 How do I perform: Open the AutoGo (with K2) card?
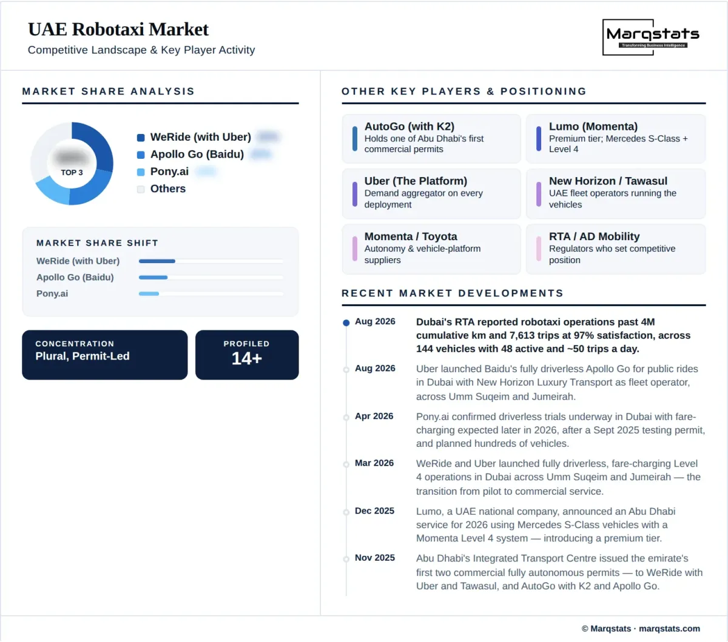tap(431, 139)
